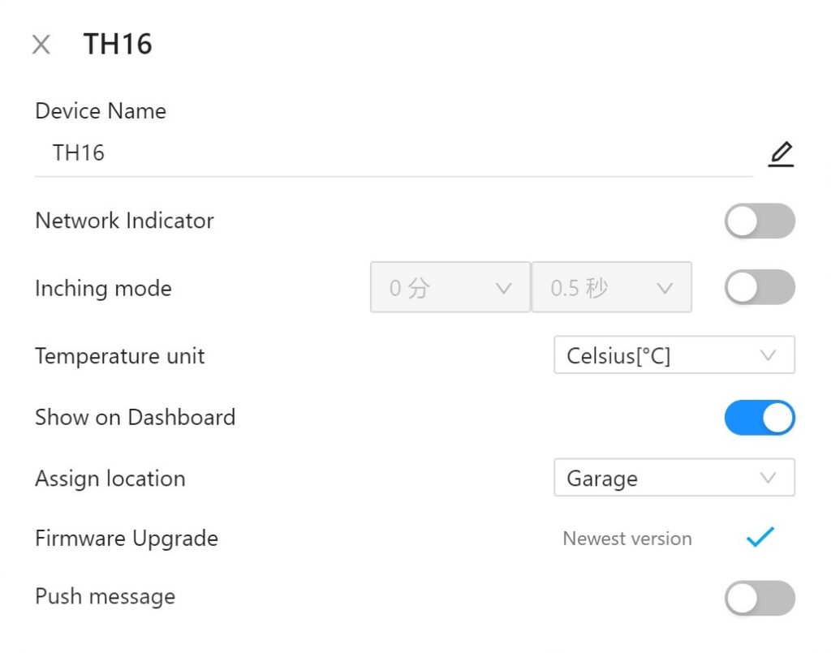
Task: Click the X close icon beside TH16
Action: pyautogui.click(x=41, y=45)
